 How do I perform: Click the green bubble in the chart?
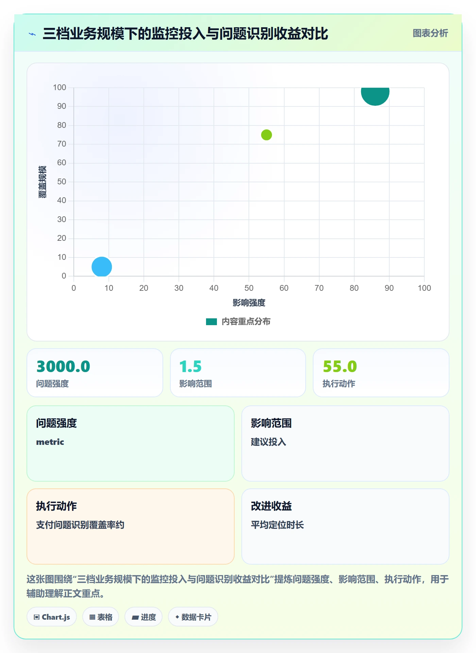pyautogui.click(x=266, y=135)
